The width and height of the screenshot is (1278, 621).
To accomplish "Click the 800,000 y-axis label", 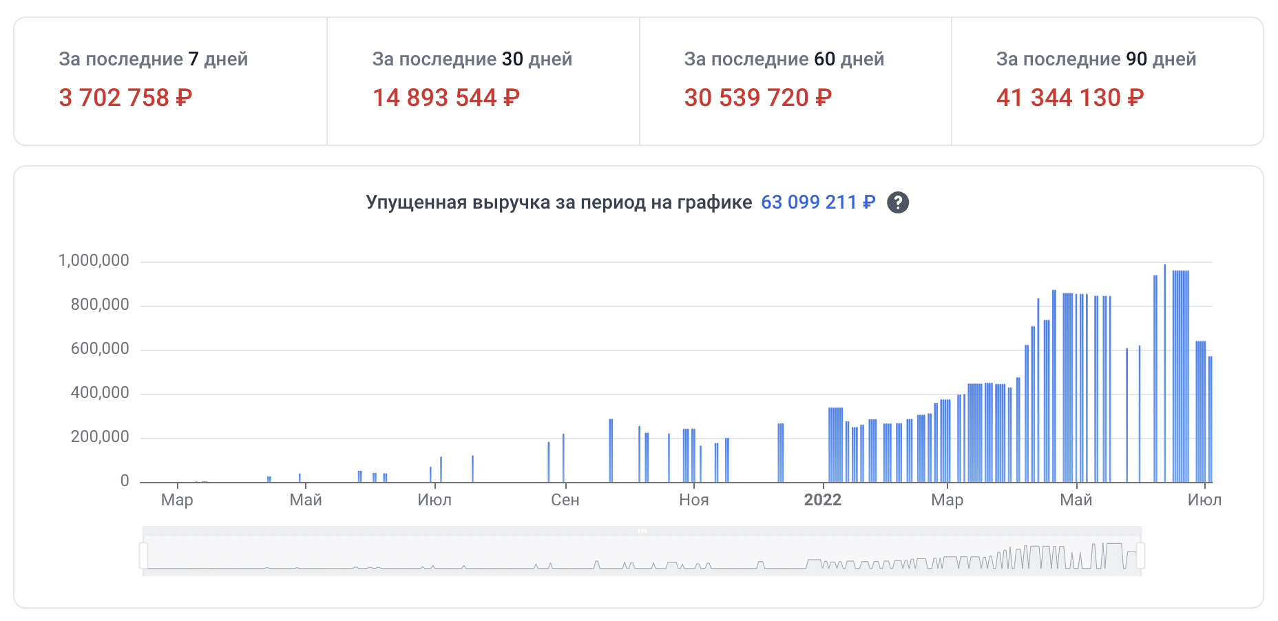I will (x=100, y=304).
